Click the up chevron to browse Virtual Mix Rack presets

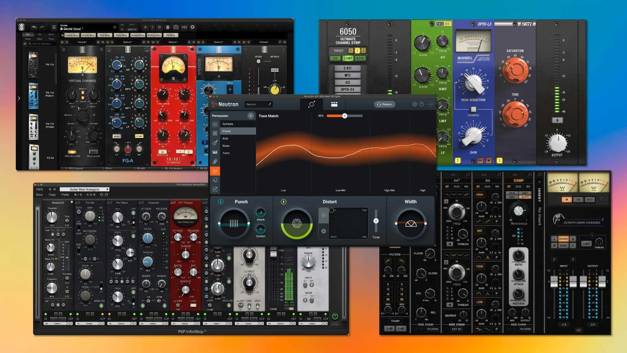122,25
